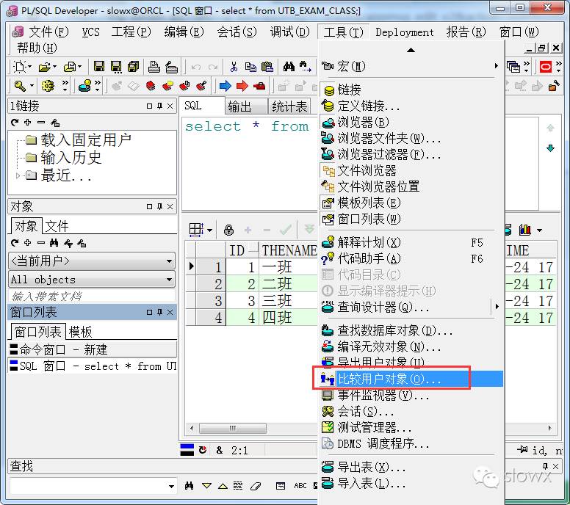Click 载入固定用户 folder
This screenshot has height=505, width=570.
point(85,140)
